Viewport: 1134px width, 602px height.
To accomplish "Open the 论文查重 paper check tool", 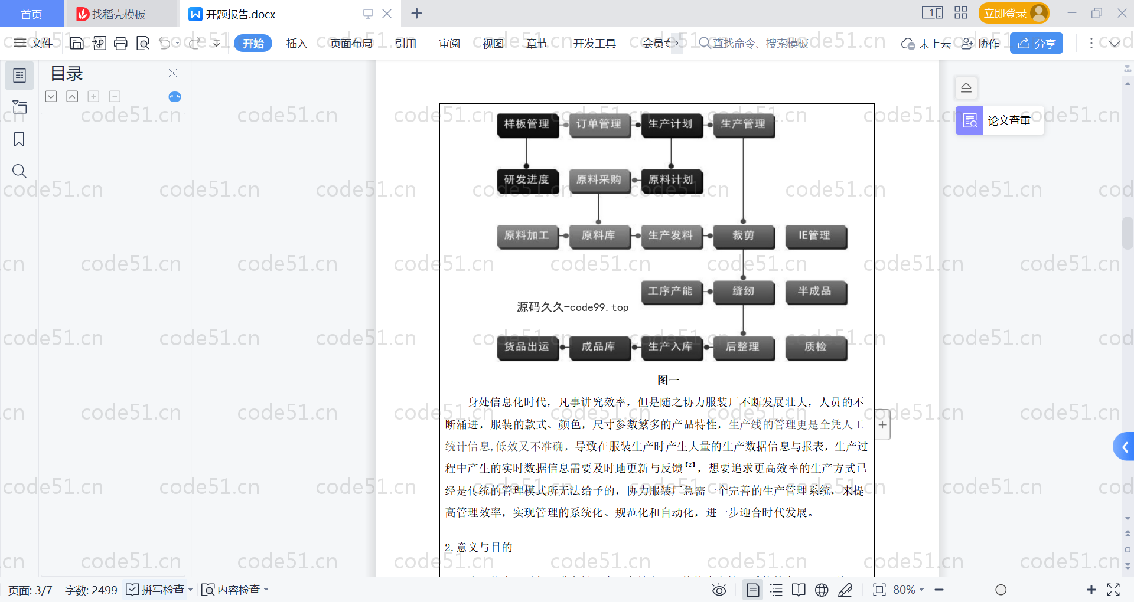I will [x=999, y=120].
